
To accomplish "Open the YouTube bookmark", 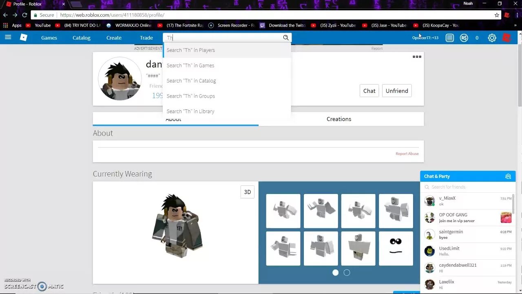I will click(x=39, y=25).
